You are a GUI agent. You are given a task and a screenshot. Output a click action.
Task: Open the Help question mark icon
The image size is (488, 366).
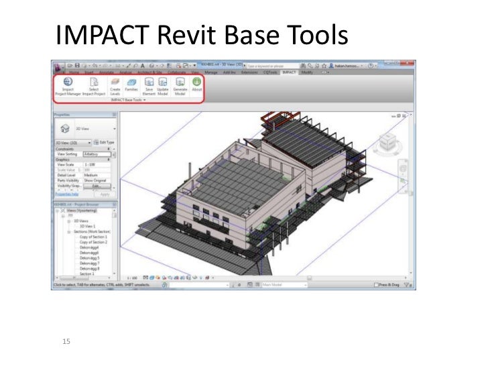(370, 66)
